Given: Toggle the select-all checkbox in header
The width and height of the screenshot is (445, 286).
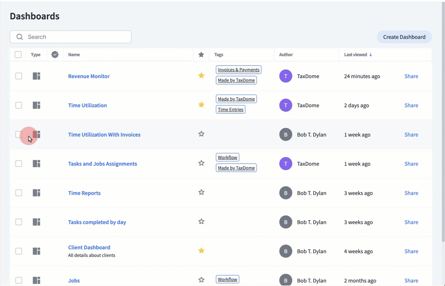Looking at the screenshot, I should click(18, 55).
